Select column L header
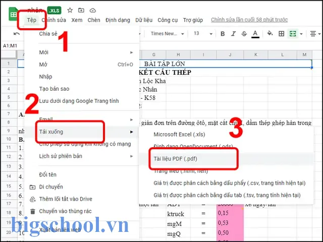Image resolution: width=323 pixels, height=242 pixels. coord(282,54)
